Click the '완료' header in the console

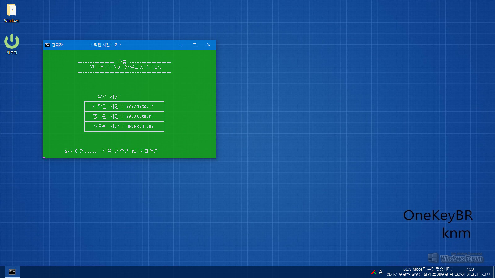tap(122, 62)
